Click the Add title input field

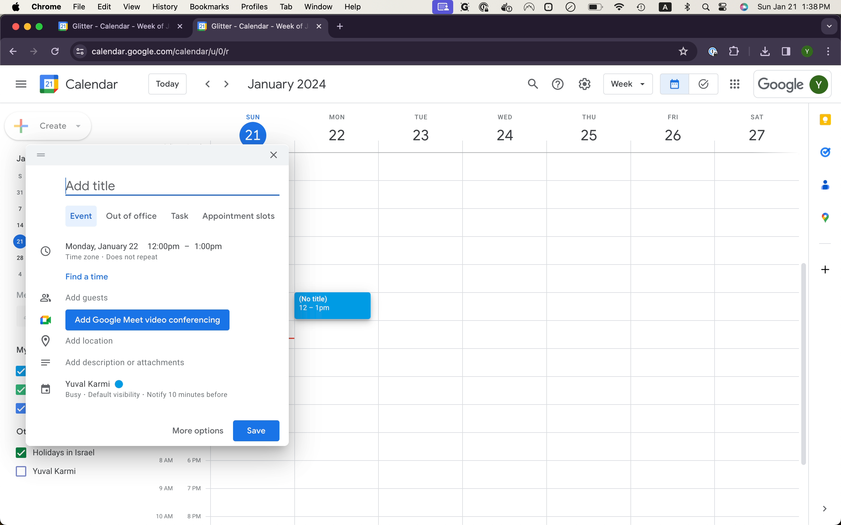tap(172, 186)
